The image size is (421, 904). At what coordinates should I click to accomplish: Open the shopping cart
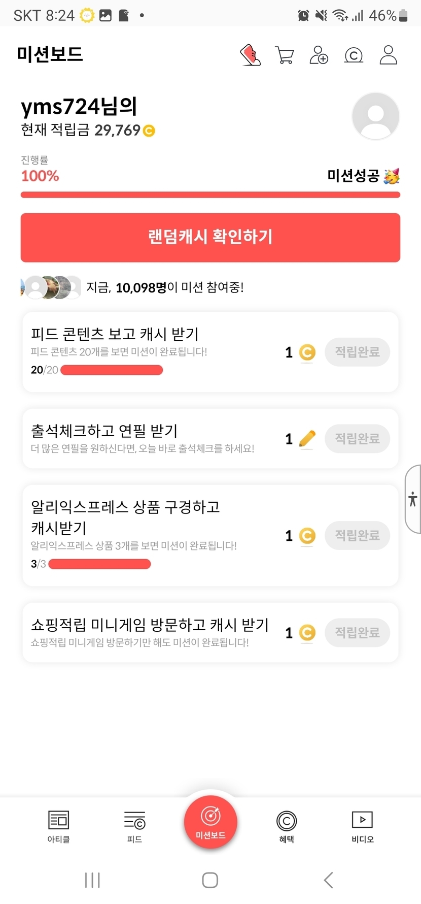click(x=285, y=55)
